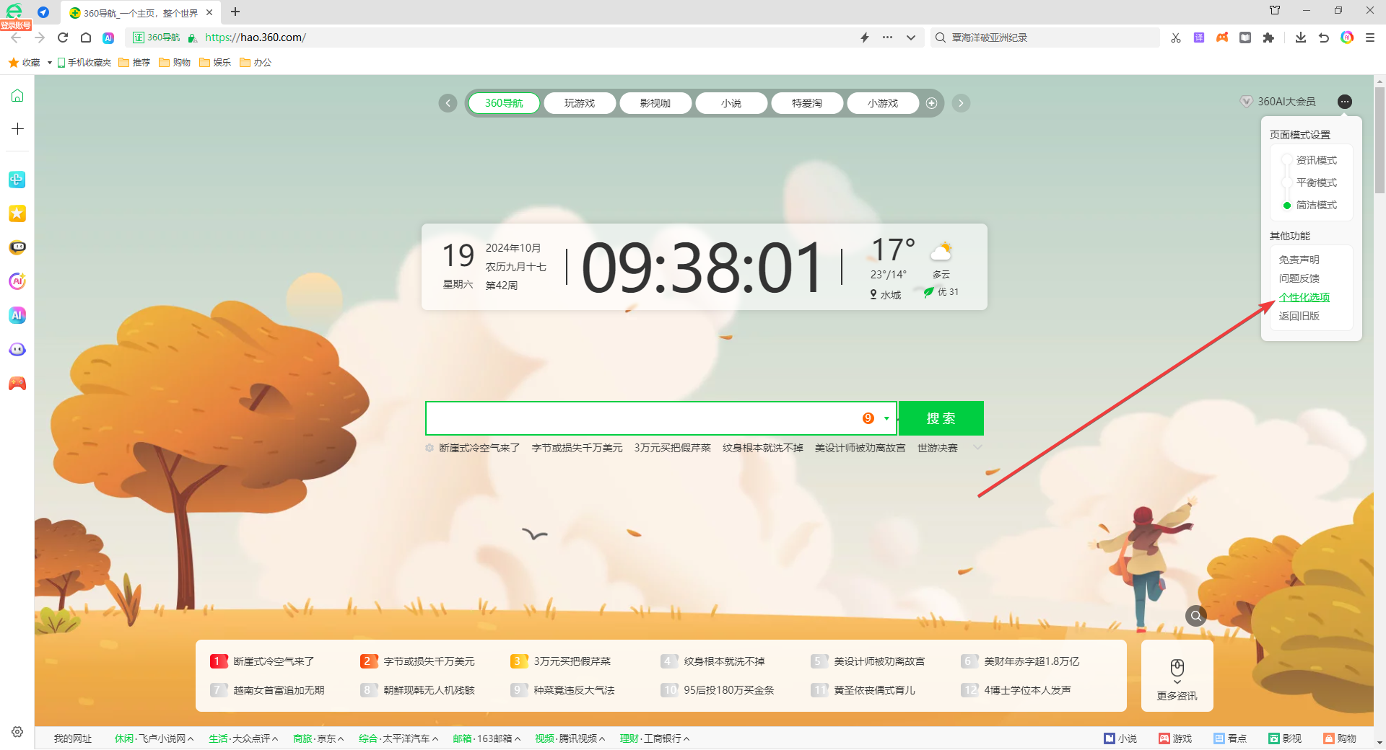Open the home page icon in toolbar
1386x750 pixels.
tap(86, 37)
